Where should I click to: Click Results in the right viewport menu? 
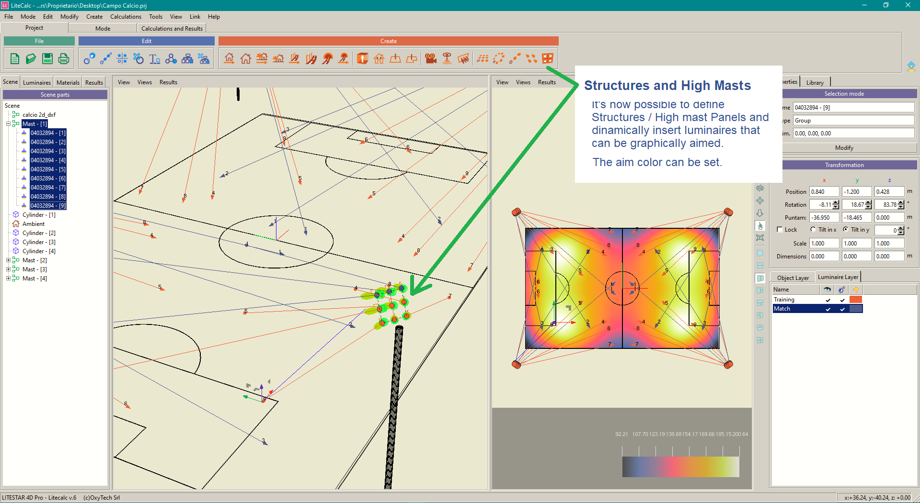tap(547, 82)
